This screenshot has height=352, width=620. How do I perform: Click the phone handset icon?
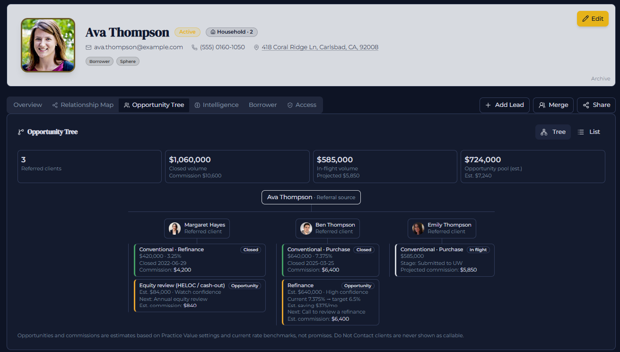coord(194,47)
